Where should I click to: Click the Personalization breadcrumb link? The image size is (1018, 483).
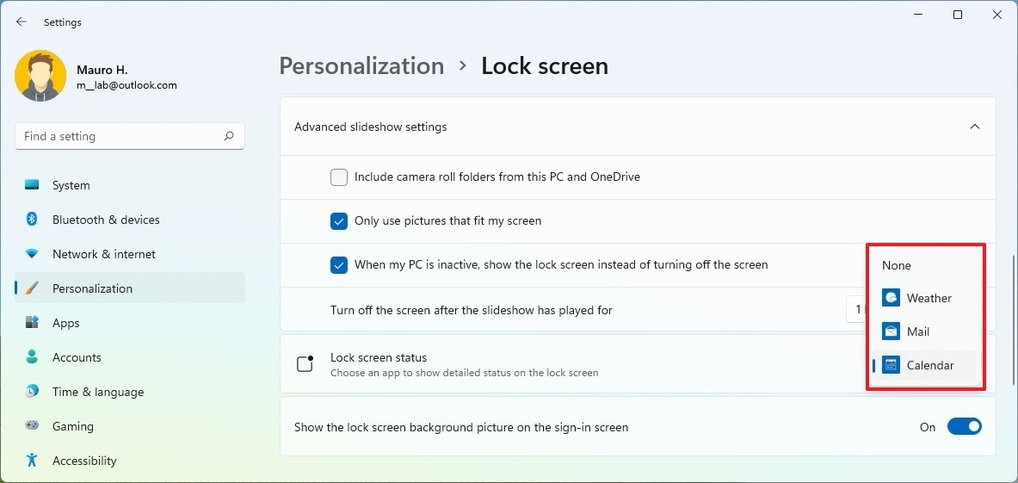click(361, 66)
